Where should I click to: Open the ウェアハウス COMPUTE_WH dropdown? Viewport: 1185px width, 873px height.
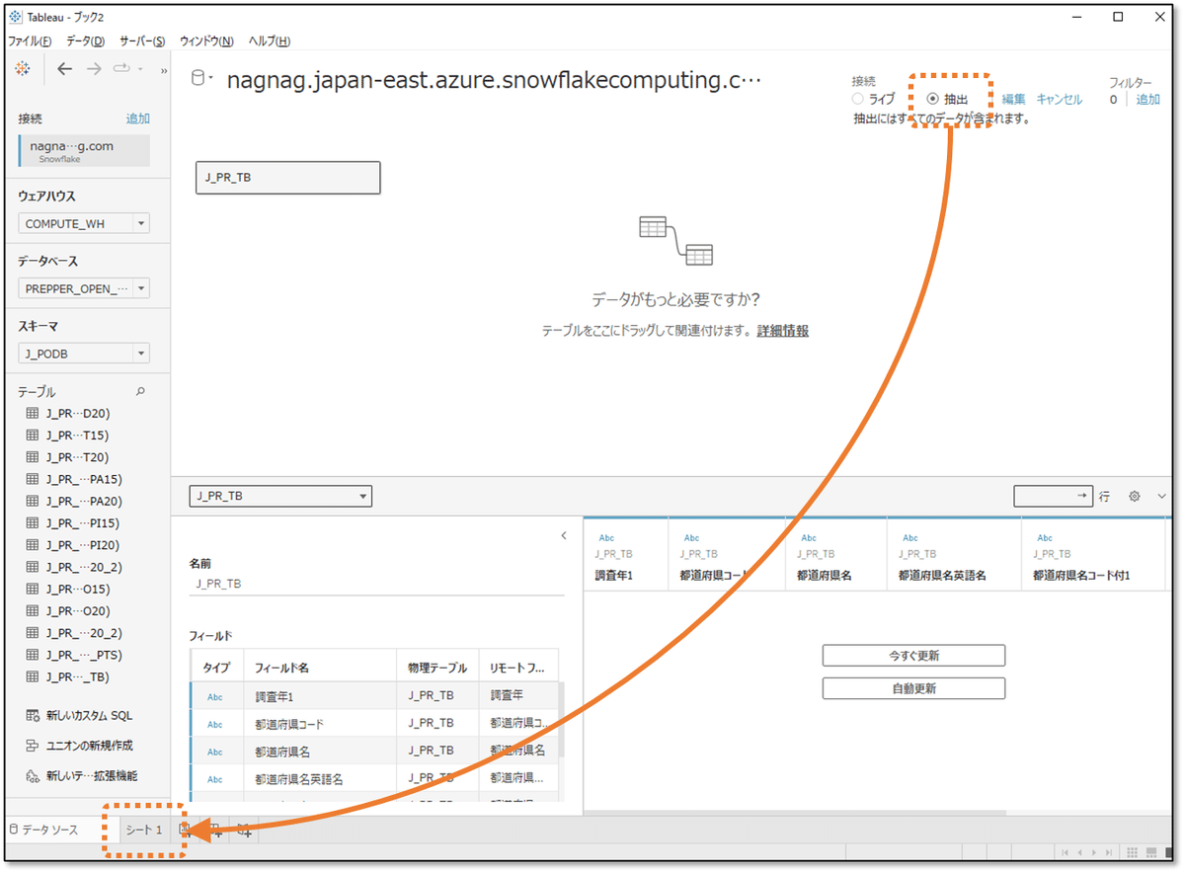coord(84,224)
